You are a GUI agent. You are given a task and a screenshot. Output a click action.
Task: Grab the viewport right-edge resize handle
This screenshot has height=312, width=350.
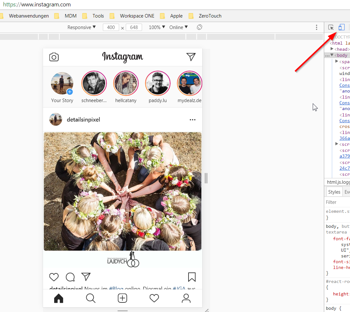[206, 178]
